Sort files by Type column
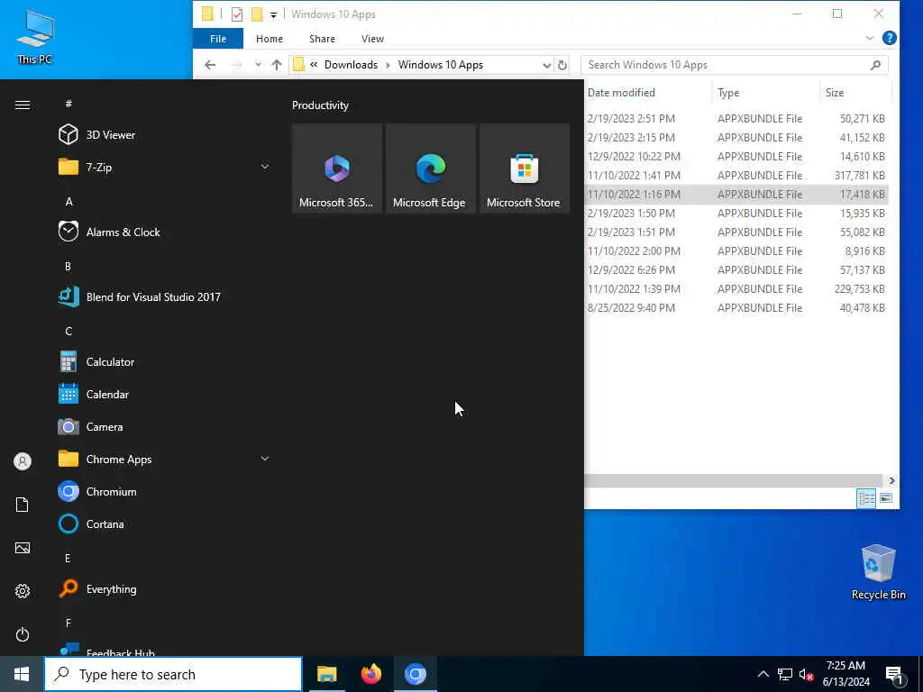 coord(766,93)
